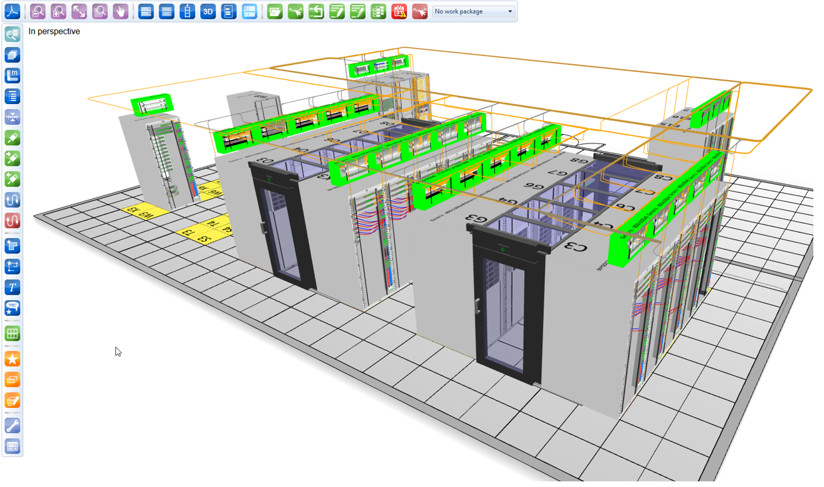Click the green hierarchy tree icon
824x487 pixels.
pyautogui.click(x=378, y=11)
